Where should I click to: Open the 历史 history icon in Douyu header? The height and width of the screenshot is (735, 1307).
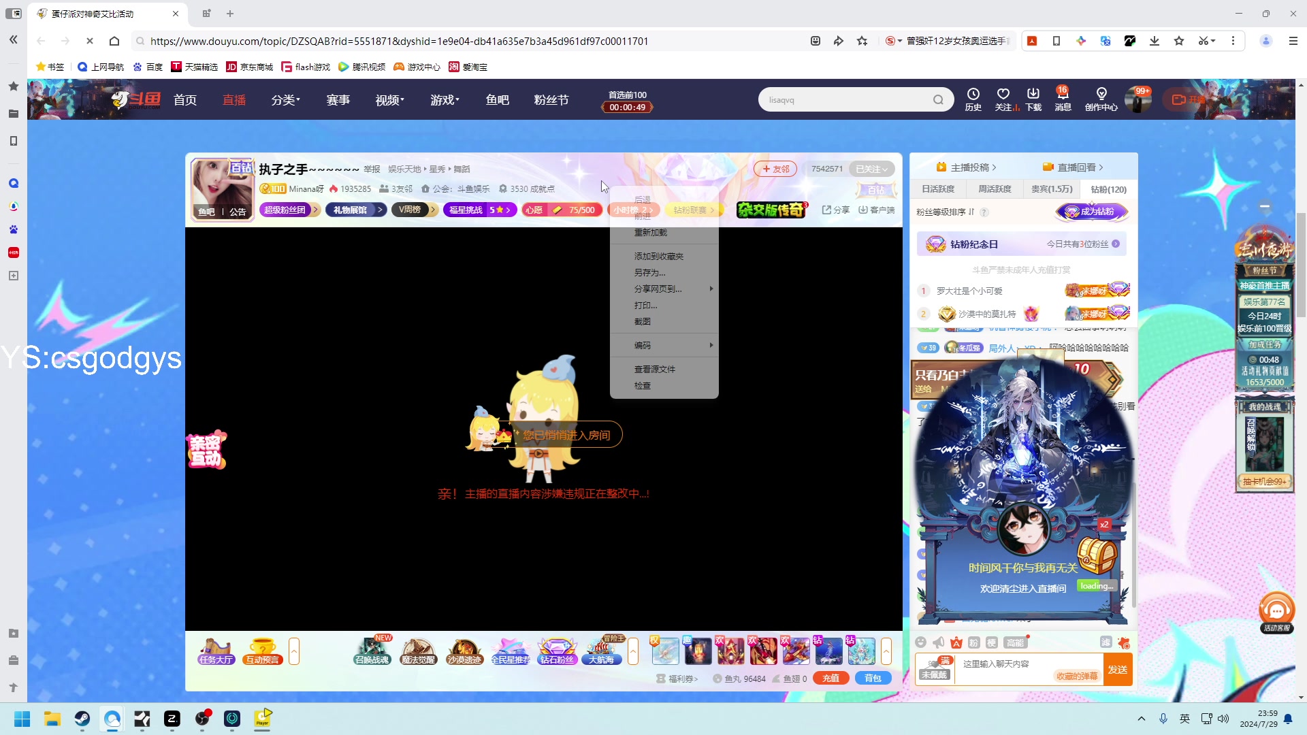tap(973, 99)
